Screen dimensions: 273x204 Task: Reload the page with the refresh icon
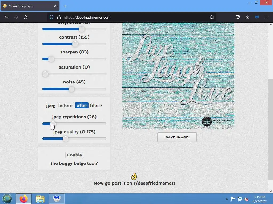coord(26,17)
